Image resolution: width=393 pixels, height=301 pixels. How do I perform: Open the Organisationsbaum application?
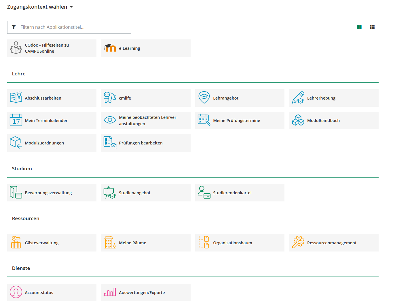click(240, 243)
